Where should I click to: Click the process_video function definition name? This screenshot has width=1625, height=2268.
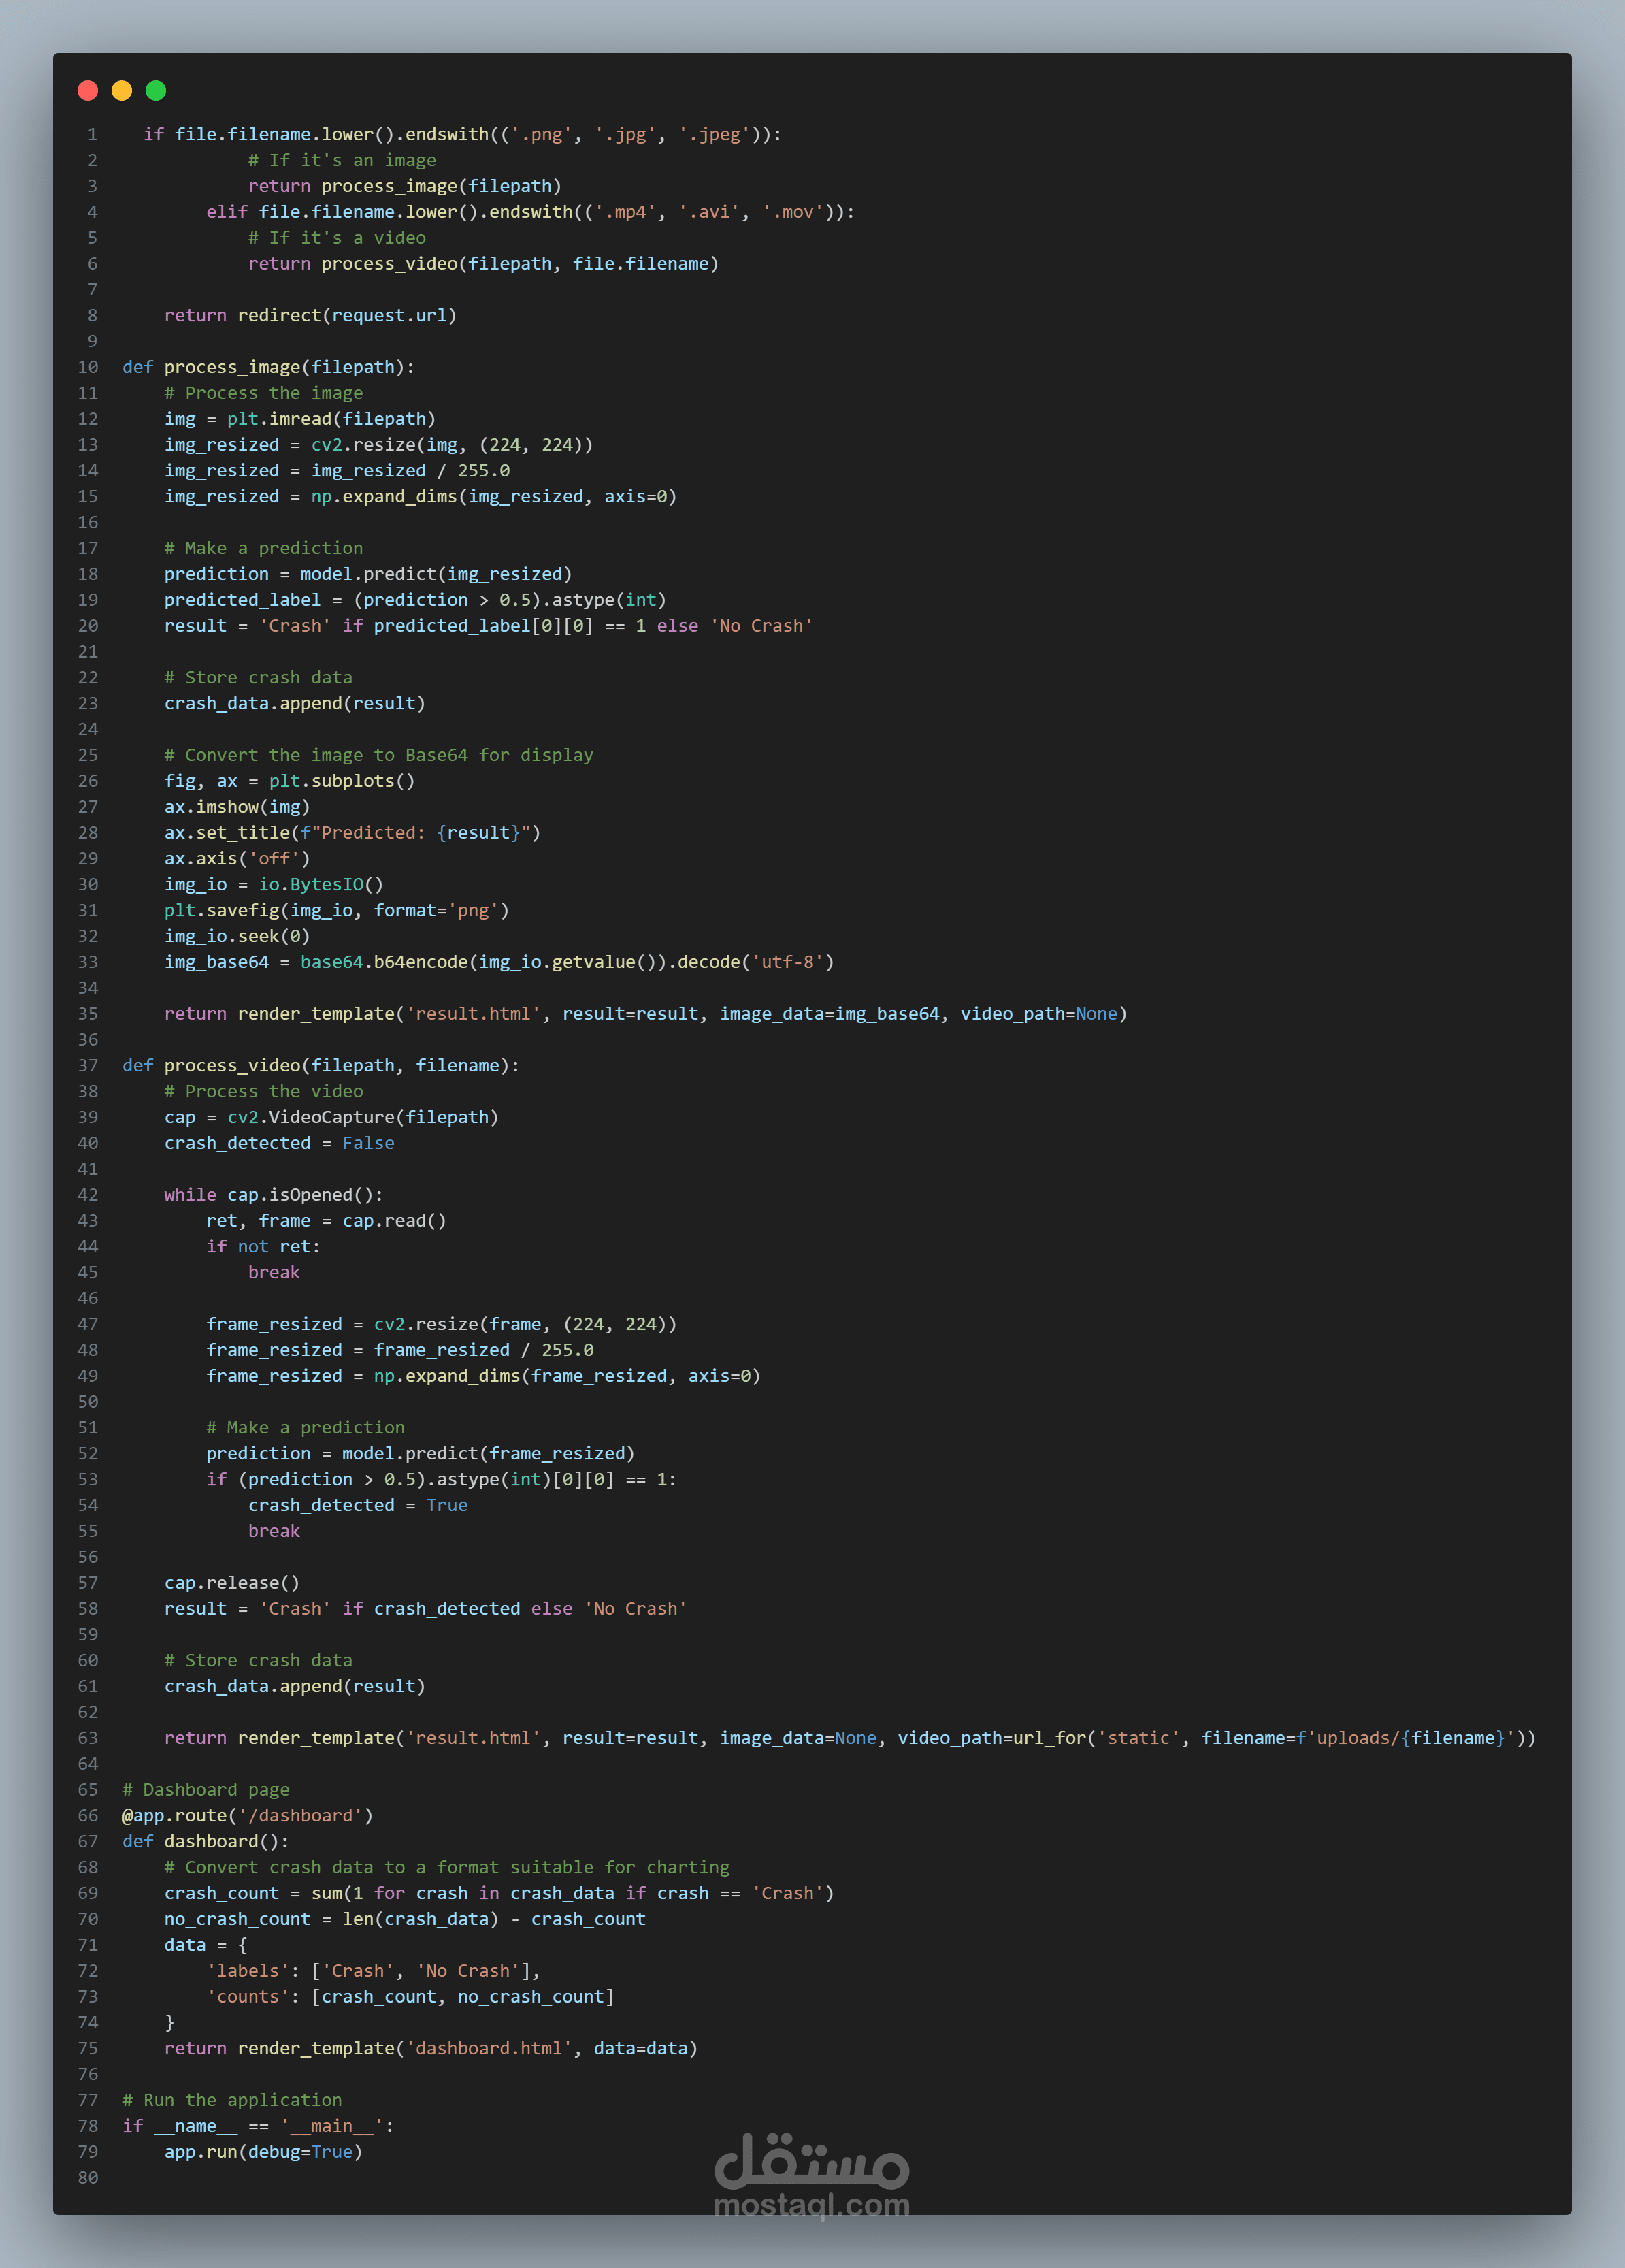232,1065
